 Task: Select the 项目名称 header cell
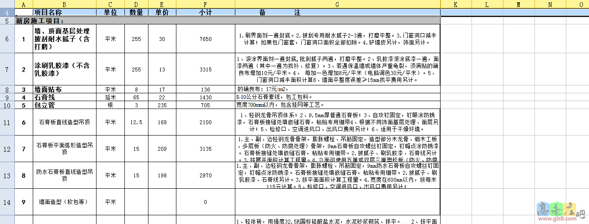coord(64,13)
